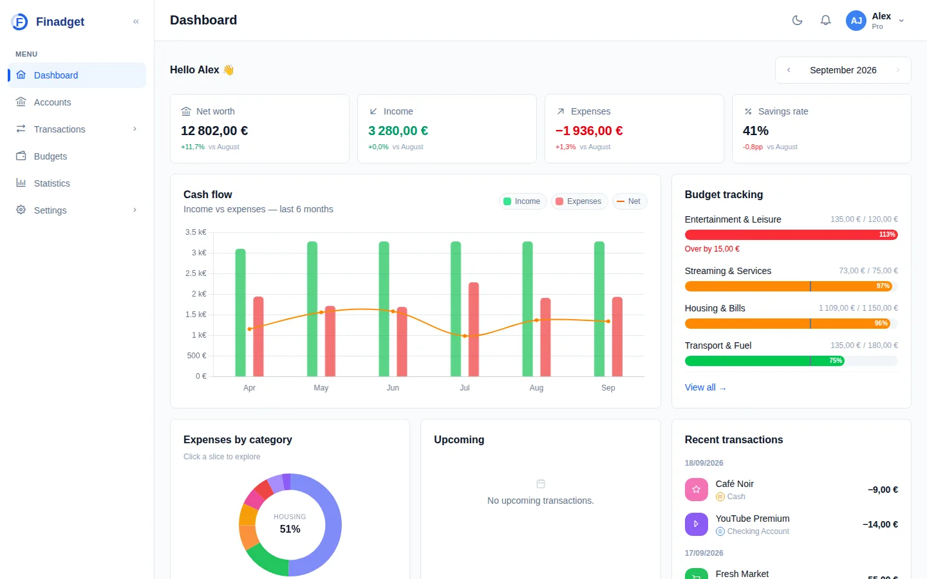Click the April income bar in chart
This screenshot has width=927, height=579.
pyautogui.click(x=240, y=313)
